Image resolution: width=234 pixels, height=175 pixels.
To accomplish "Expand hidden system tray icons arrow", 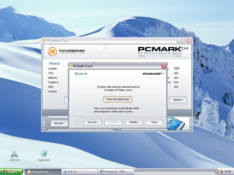I will (x=217, y=172).
